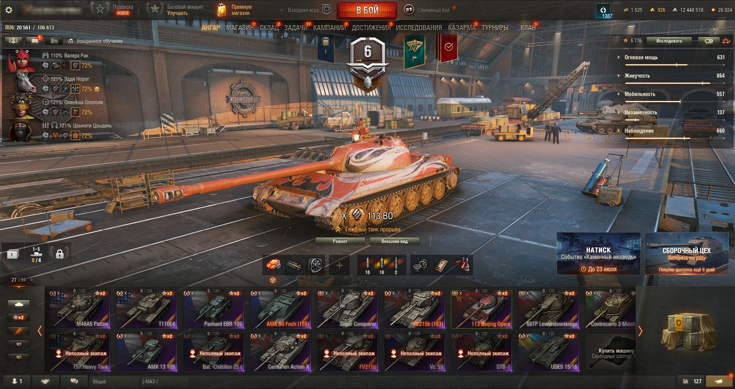Toggle the x2 bonus vehicle filter
The image size is (735, 389).
tap(18, 317)
